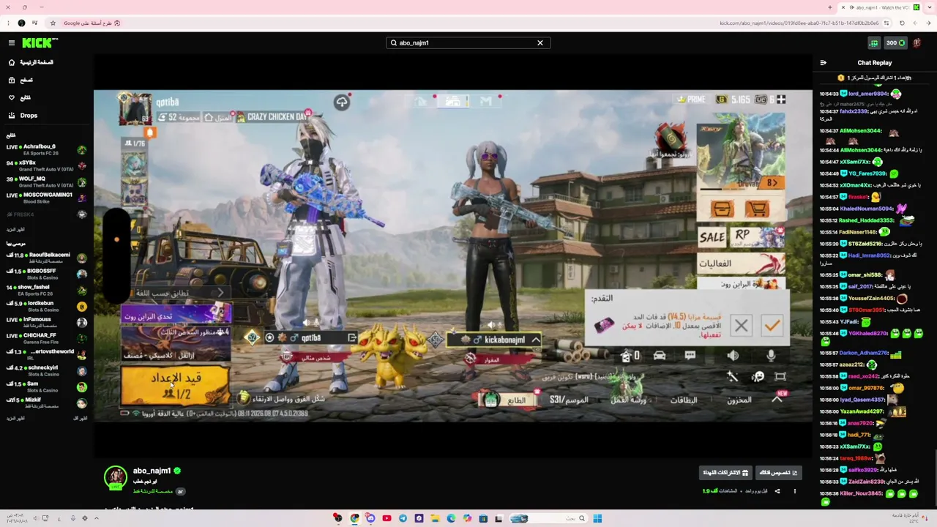
Task: Open Chrome from the taskbar
Action: [x=354, y=519]
